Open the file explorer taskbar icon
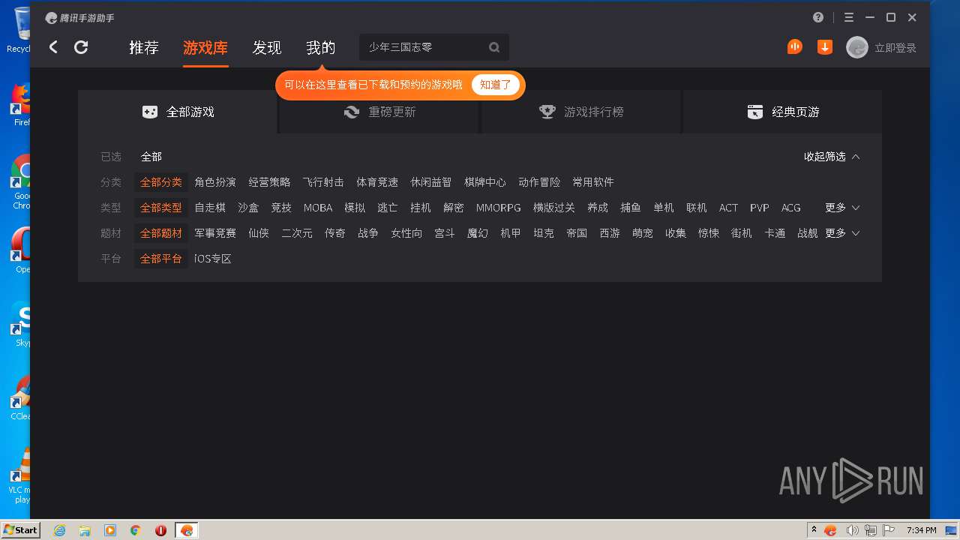 coord(85,530)
